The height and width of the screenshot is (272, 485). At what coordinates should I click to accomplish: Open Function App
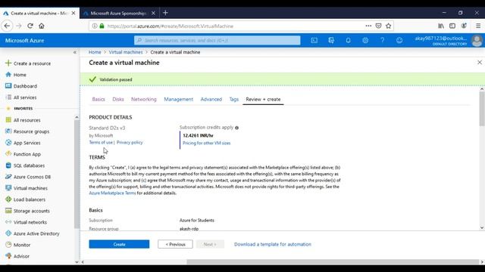pos(23,154)
